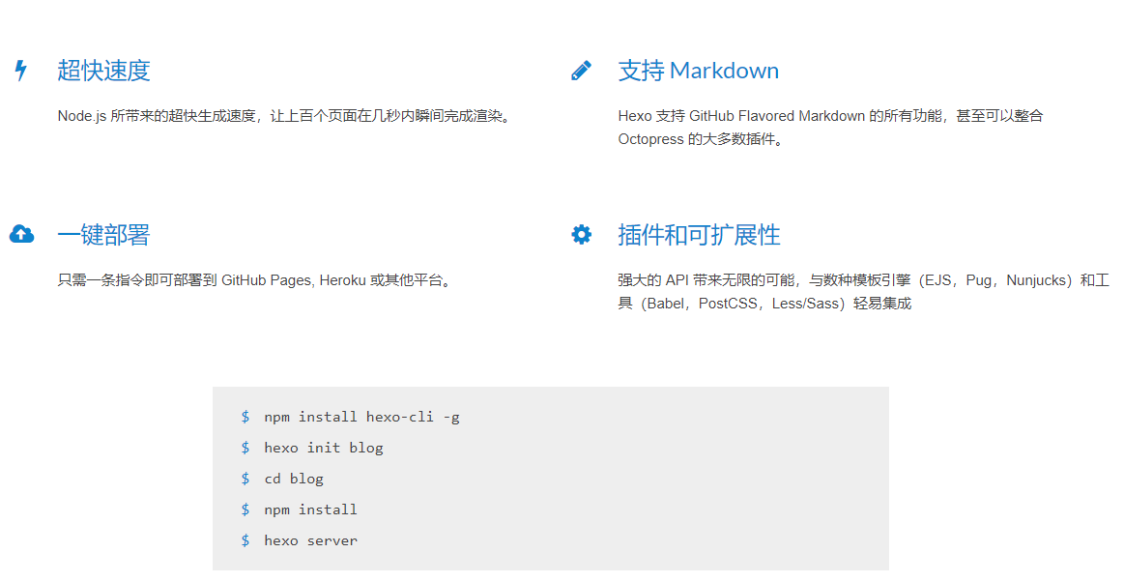Select the 插件和可扩展性 heading
The image size is (1124, 582).
pos(699,234)
